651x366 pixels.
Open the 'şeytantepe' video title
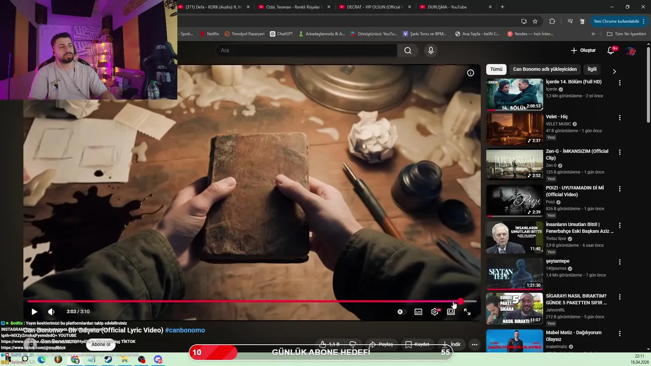[x=557, y=261]
